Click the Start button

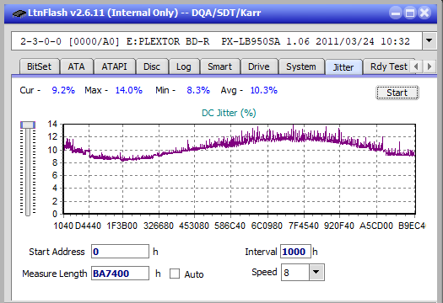[397, 93]
